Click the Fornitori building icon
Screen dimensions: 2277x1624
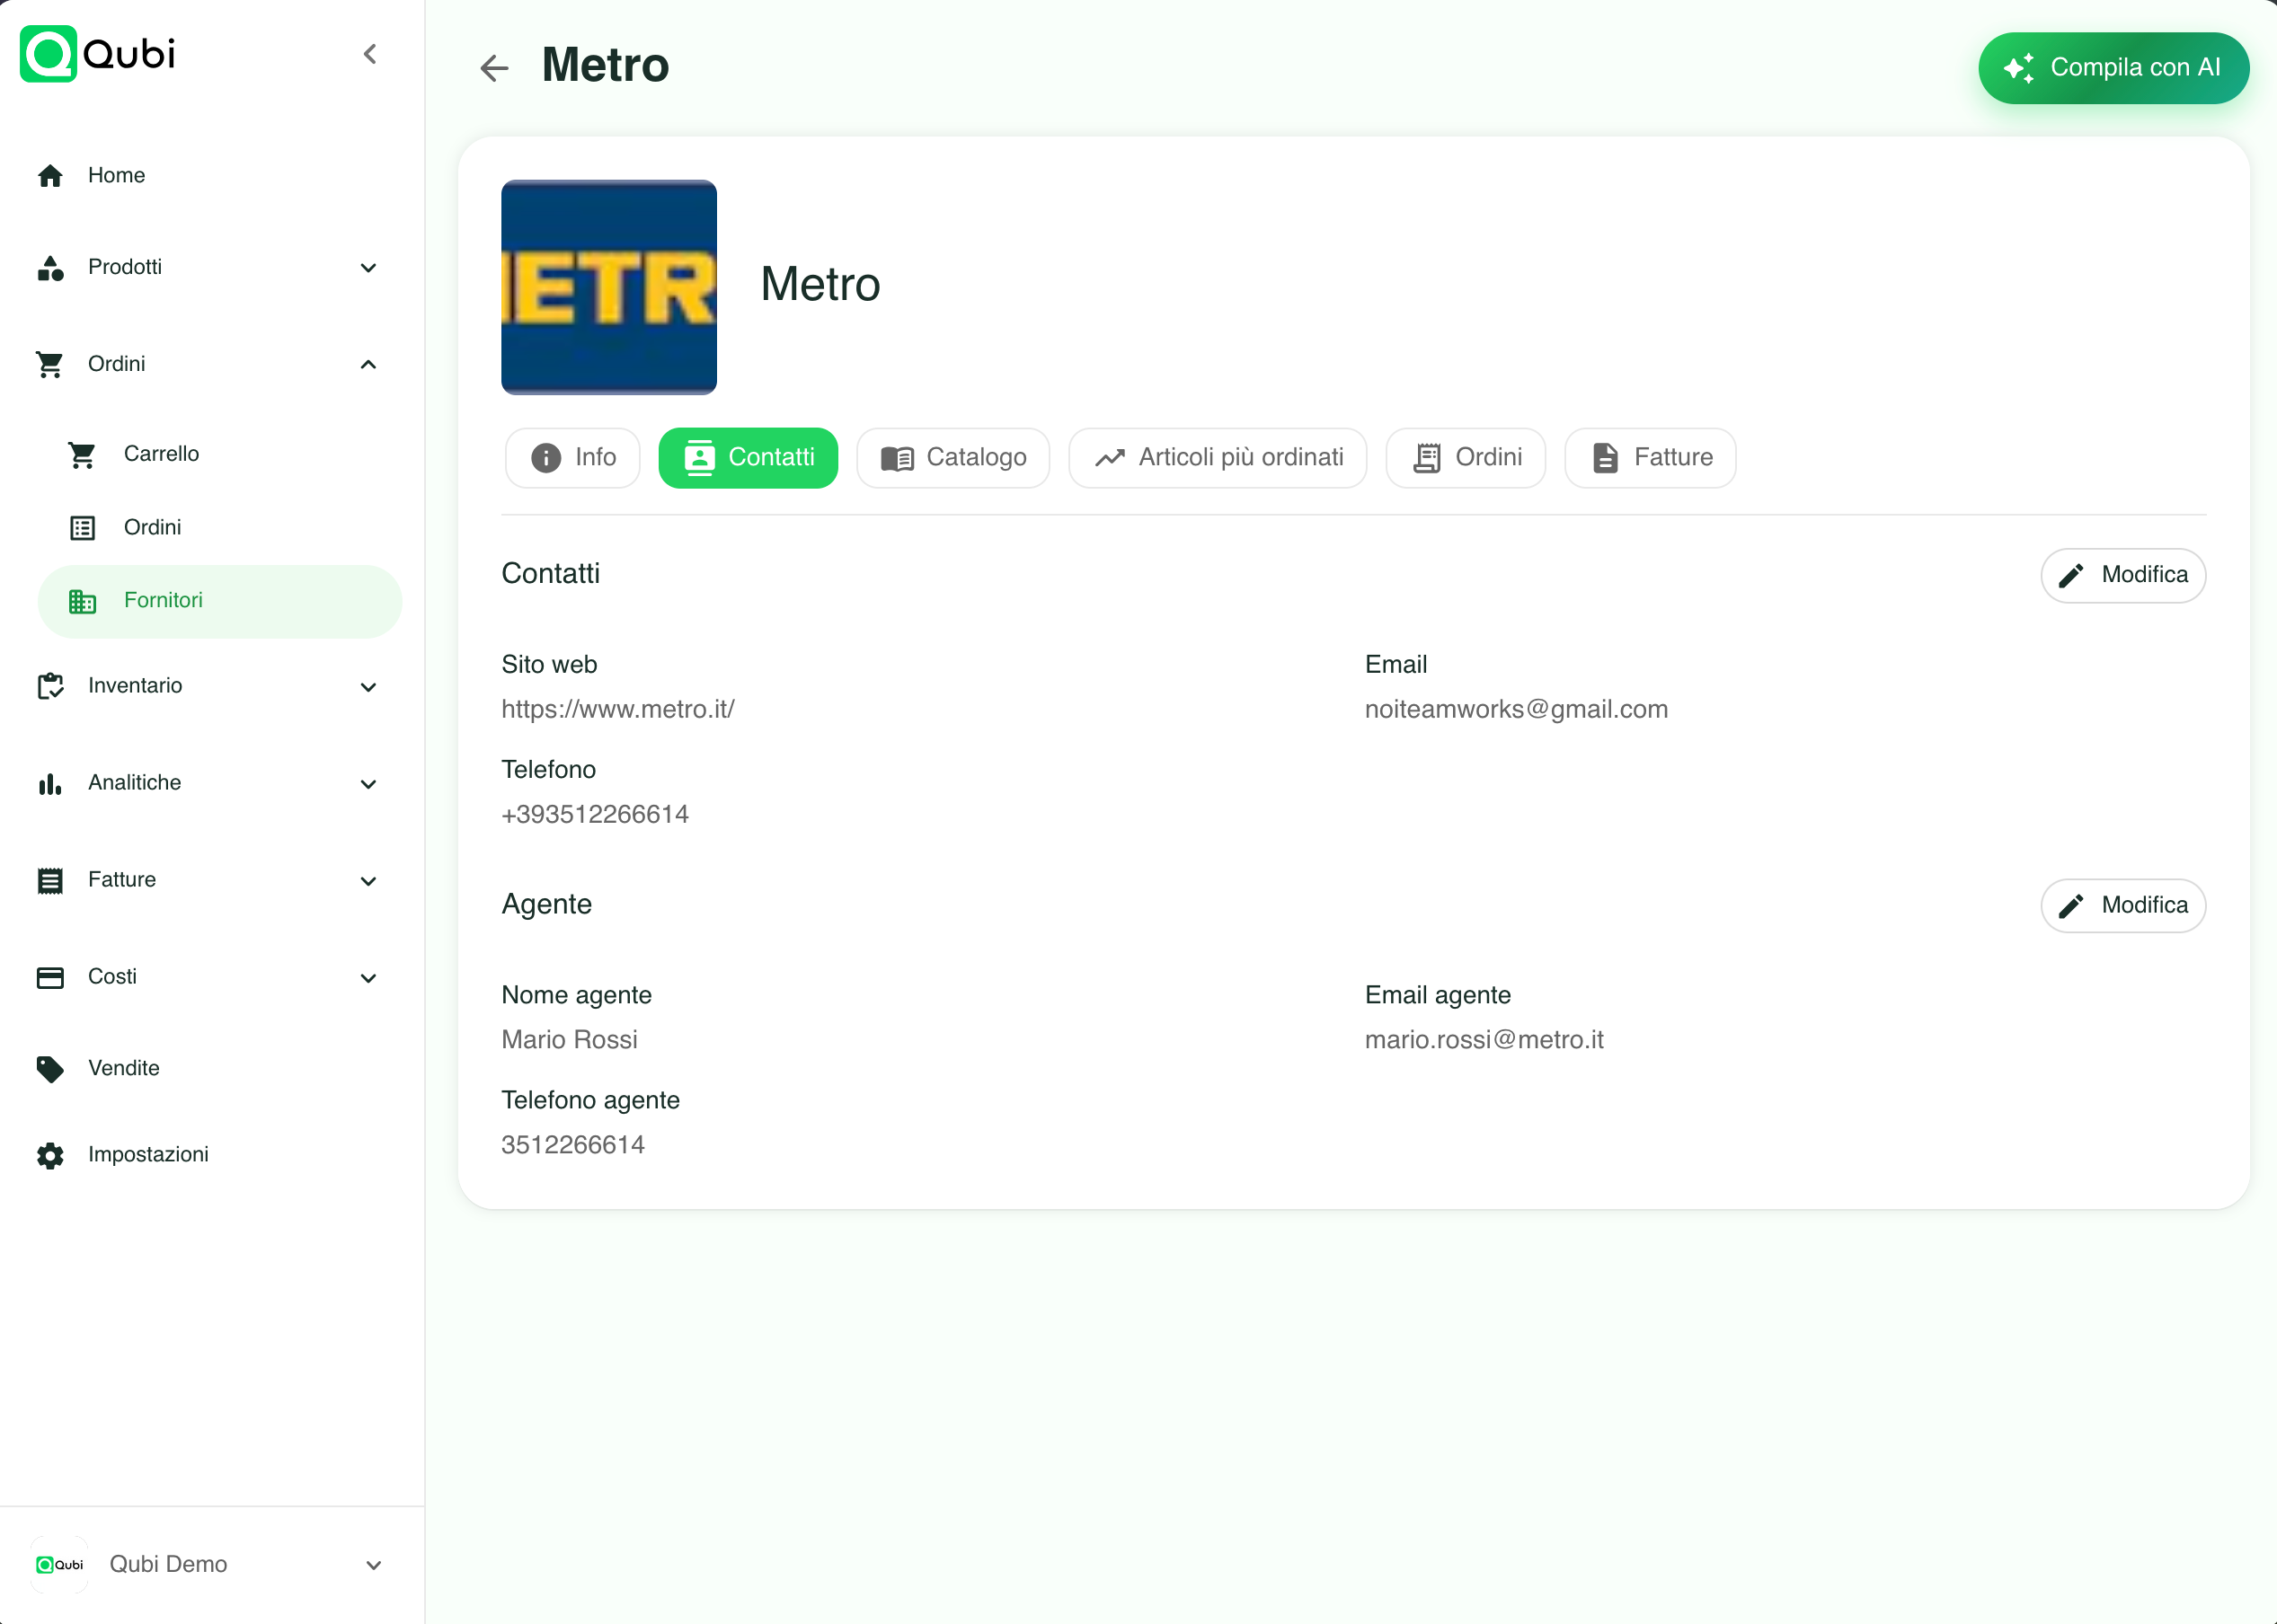[x=82, y=601]
